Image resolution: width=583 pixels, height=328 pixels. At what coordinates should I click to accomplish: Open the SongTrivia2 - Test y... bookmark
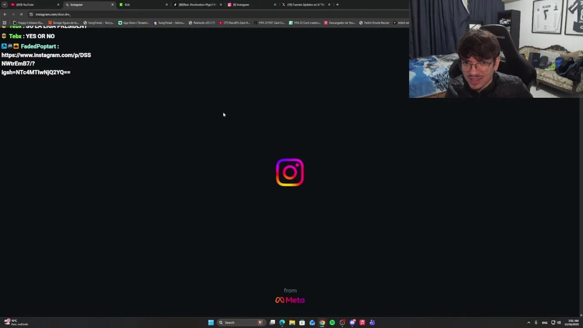pyautogui.click(x=98, y=23)
